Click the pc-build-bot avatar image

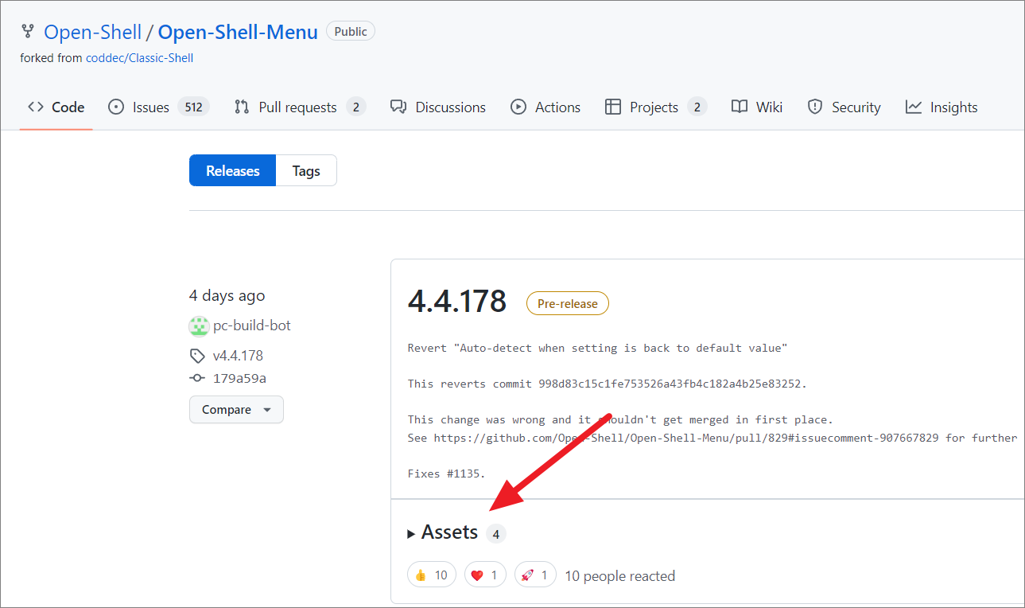pos(199,325)
